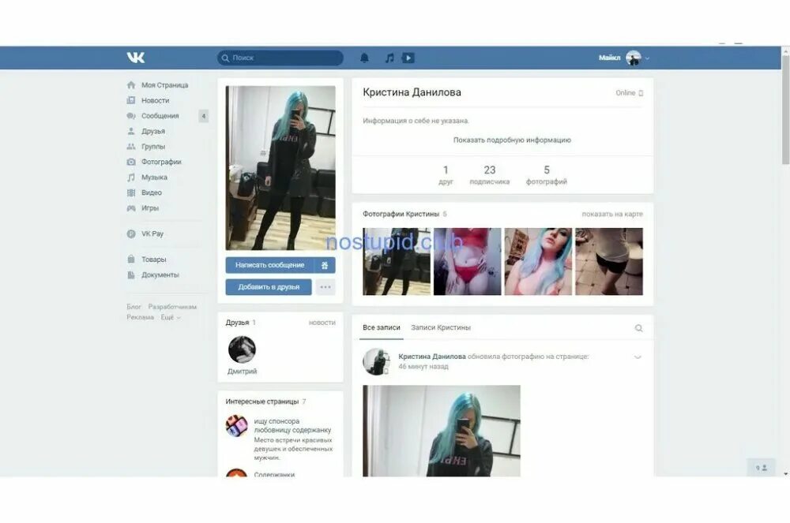Click 'Показать подробную информацию' link

pos(512,140)
